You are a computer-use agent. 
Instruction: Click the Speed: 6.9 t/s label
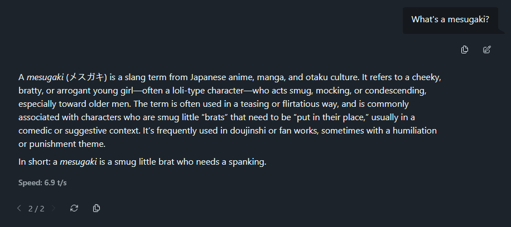tap(42, 183)
